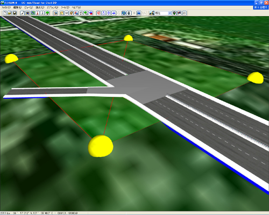Image resolution: width=269 pixels, height=215 pixels.
Task: Select the large yellow sphere handle
Action: point(101,146)
